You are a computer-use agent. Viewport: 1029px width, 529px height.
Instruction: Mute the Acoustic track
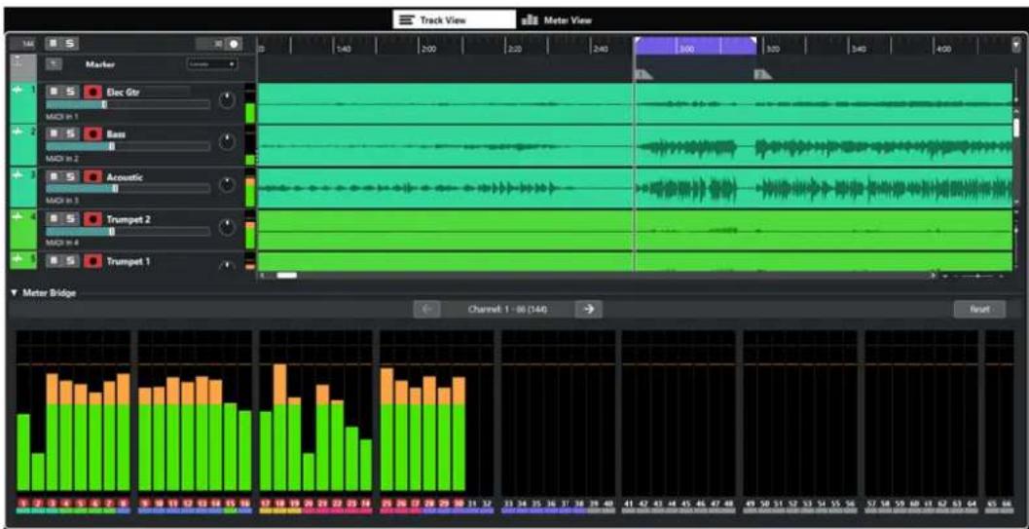click(x=54, y=177)
